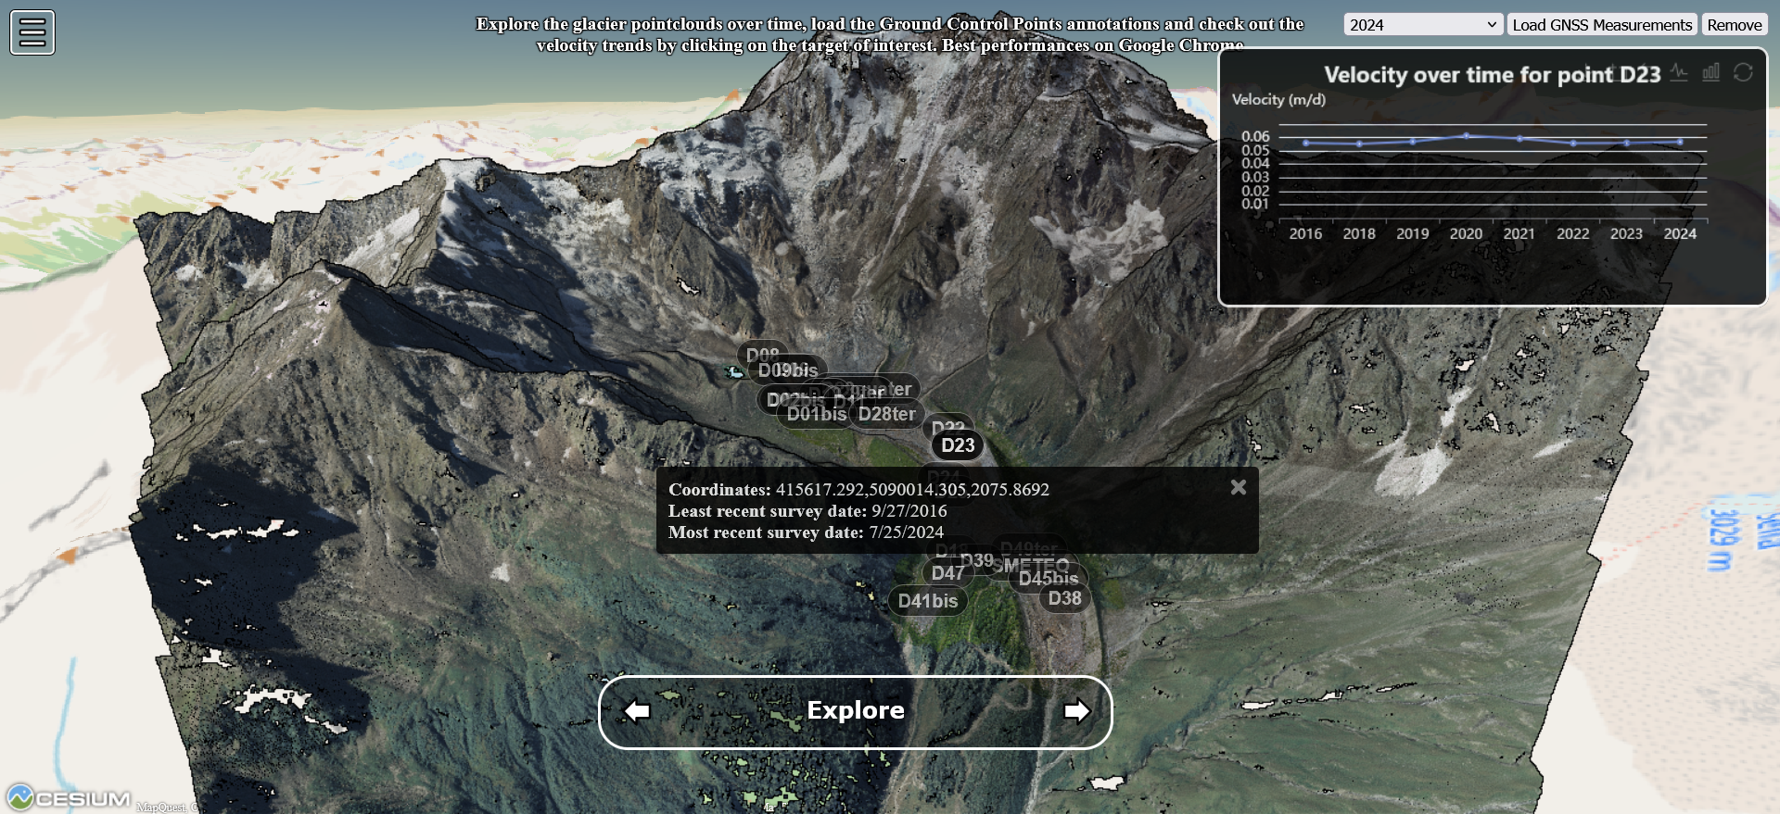Go to next Explore view
This screenshot has height=814, width=1780.
pyautogui.click(x=1076, y=711)
